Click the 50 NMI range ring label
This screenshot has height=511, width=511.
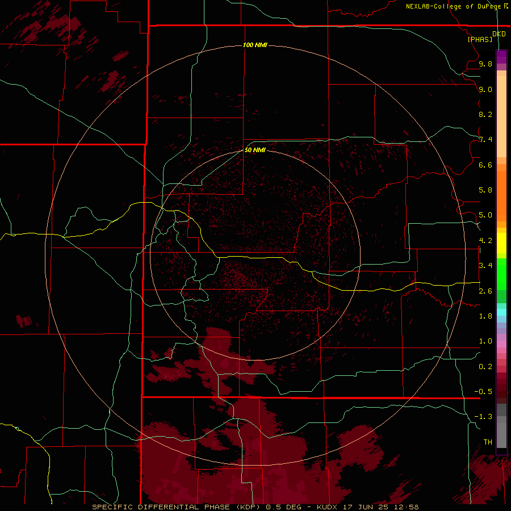click(255, 150)
